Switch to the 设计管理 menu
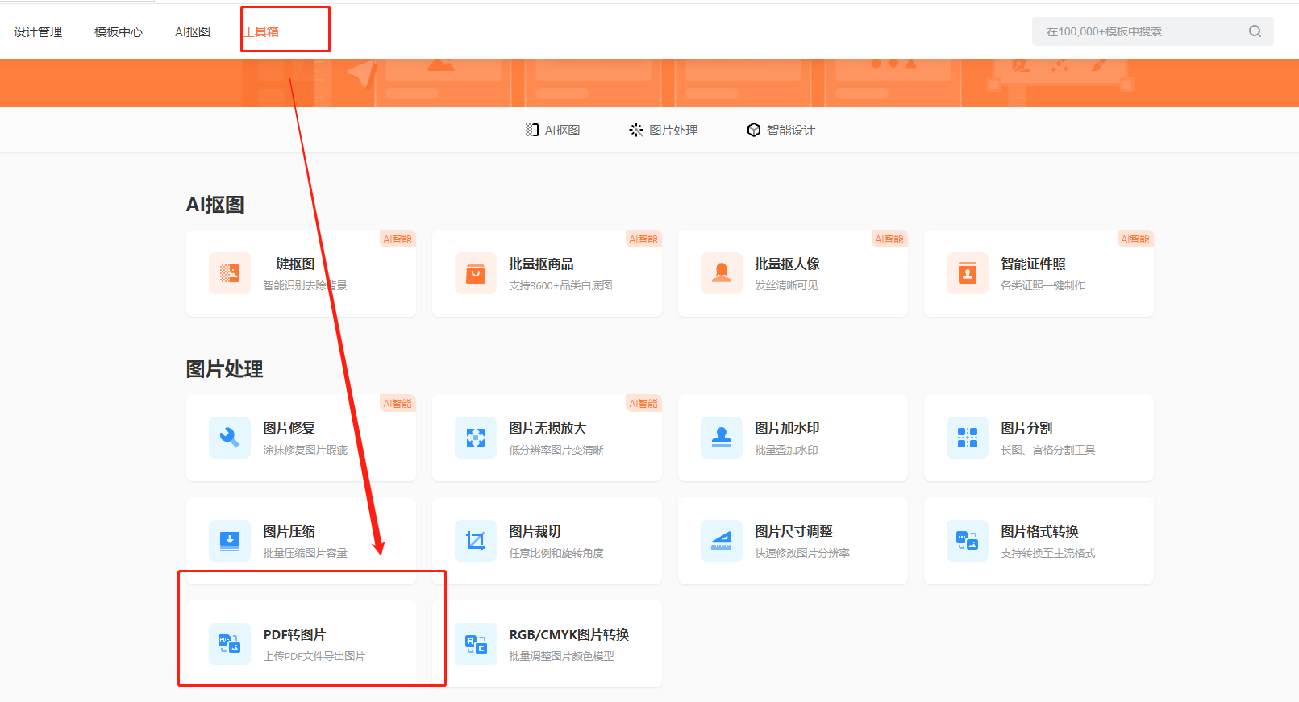 38,32
